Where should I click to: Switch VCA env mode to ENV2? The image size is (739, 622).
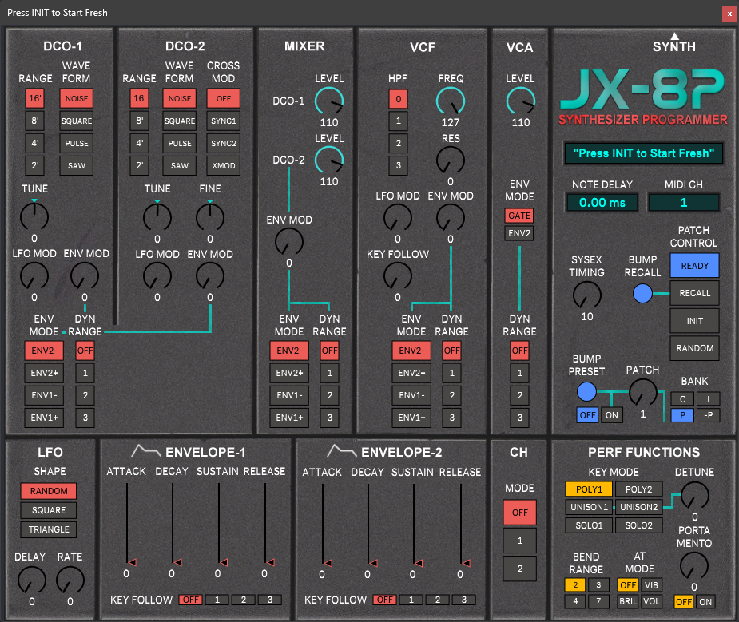tap(519, 233)
